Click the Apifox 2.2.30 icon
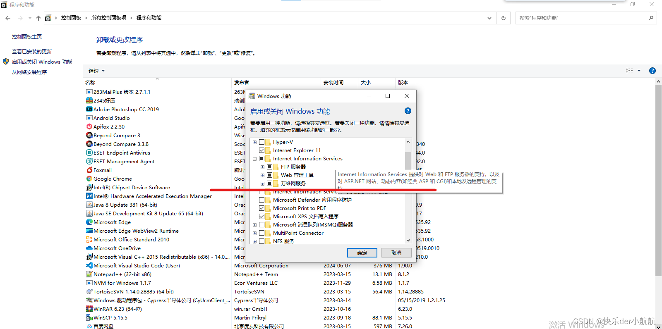 [x=89, y=126]
